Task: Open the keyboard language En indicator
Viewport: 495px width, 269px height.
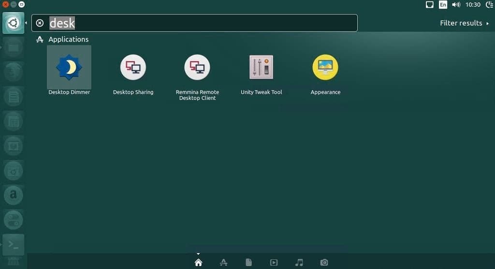Action: tap(443, 4)
